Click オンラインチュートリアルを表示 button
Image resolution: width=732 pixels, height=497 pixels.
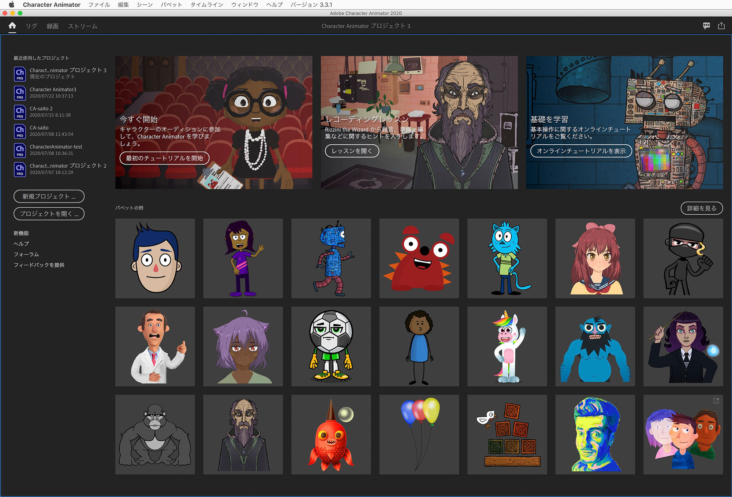pyautogui.click(x=581, y=151)
